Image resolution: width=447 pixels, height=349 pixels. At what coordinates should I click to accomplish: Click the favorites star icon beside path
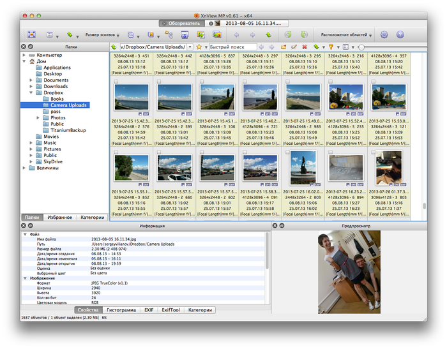(199, 47)
